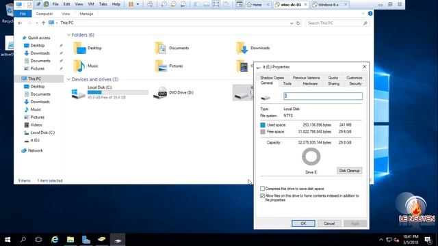Enable Compress this drive checkbox
This screenshot has height=246, width=438.
click(262, 189)
